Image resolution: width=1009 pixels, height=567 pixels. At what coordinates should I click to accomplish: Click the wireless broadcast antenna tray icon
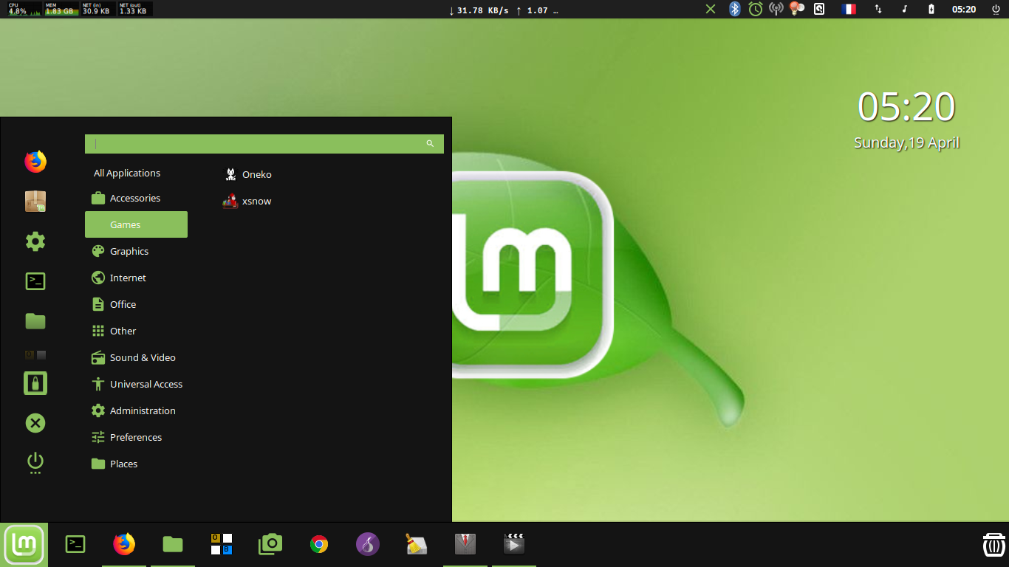[776, 9]
